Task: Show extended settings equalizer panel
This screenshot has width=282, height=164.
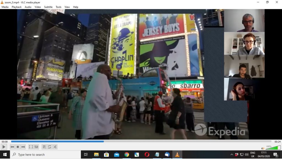Action: click(36, 147)
